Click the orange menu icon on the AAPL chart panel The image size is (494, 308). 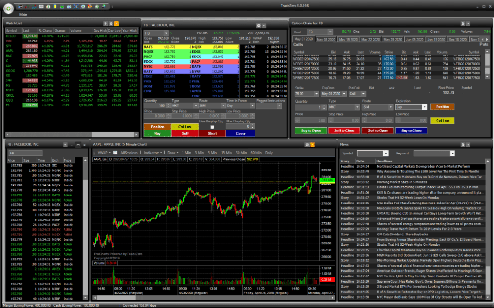(312, 145)
